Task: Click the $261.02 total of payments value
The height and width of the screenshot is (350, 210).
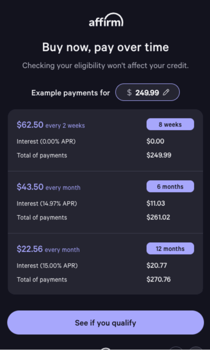Action: tap(158, 217)
